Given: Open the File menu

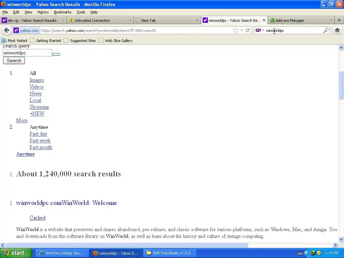Looking at the screenshot, I should 5,12.
